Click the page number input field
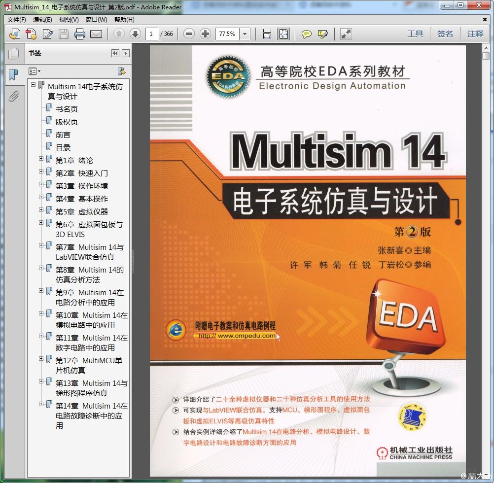The width and height of the screenshot is (494, 483). pyautogui.click(x=151, y=34)
